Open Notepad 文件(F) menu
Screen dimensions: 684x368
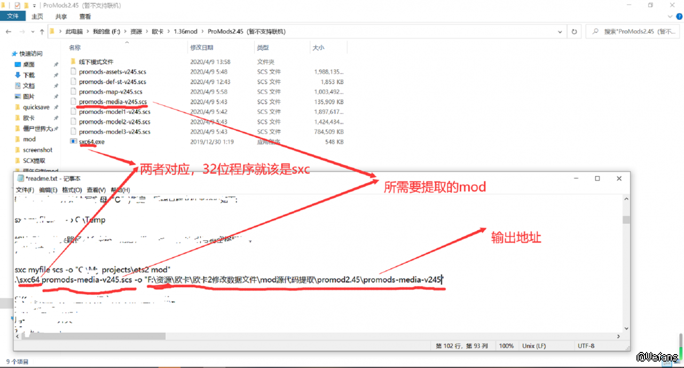pyautogui.click(x=25, y=190)
